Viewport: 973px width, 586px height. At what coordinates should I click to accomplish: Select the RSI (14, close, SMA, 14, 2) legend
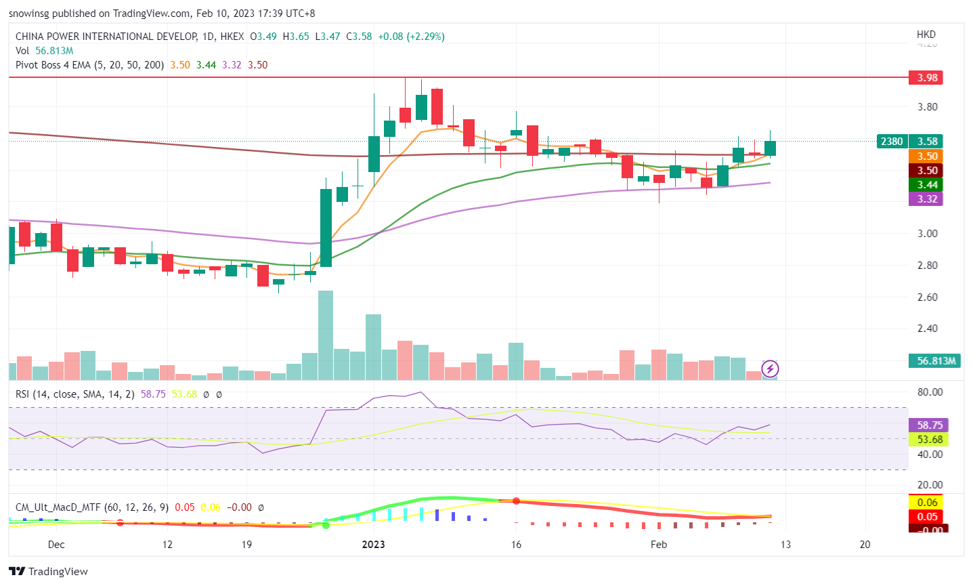[75, 394]
